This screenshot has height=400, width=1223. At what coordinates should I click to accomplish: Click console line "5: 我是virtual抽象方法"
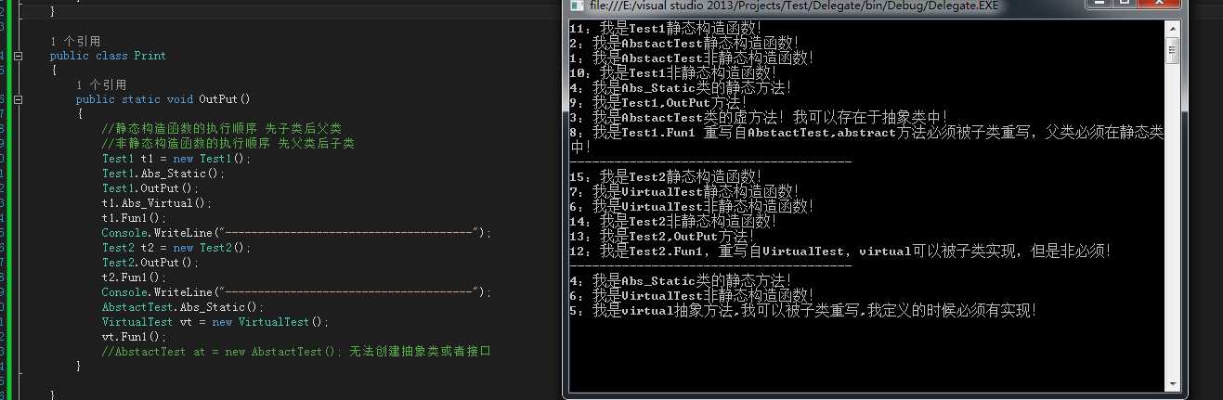tap(803, 311)
